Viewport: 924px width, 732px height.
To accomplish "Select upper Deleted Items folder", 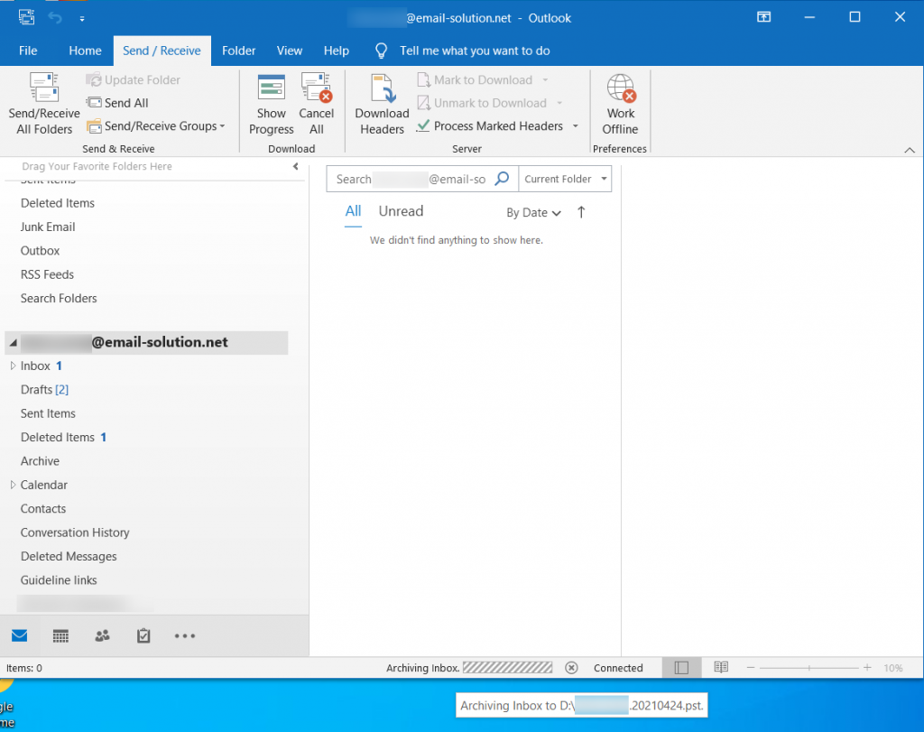I will click(x=58, y=203).
